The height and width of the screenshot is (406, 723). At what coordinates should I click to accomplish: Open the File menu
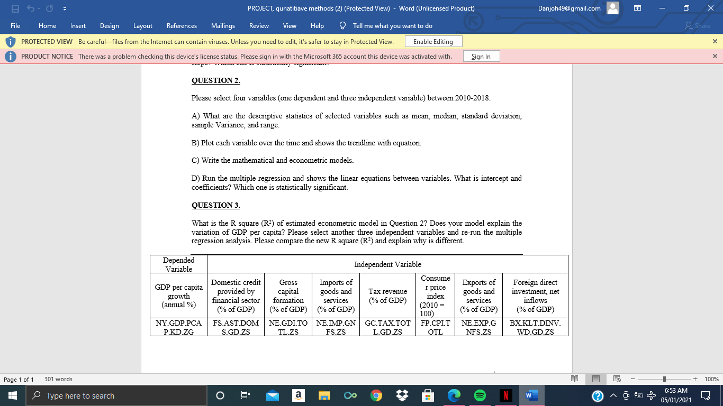tap(15, 25)
